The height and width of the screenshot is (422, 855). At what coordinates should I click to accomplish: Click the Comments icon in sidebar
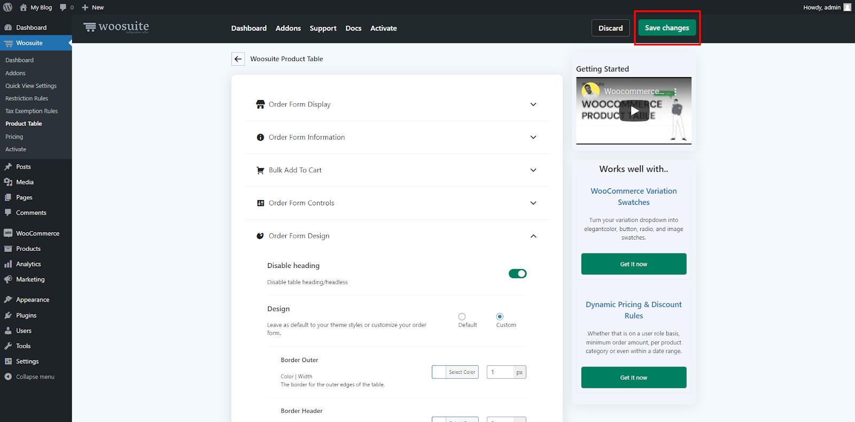[x=8, y=213]
